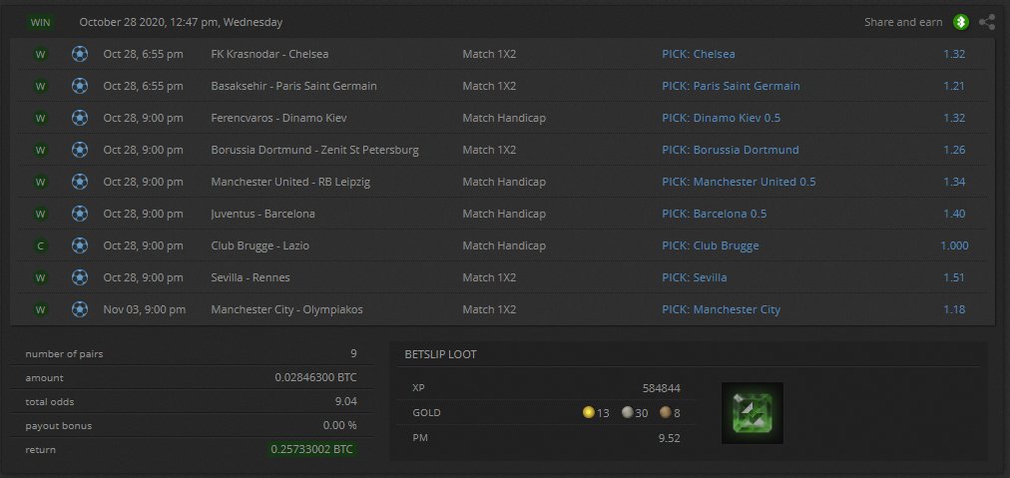Click the C status badge for Club Brugge - Lazio
The image size is (1010, 478).
41,246
